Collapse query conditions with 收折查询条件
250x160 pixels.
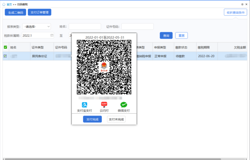click(x=236, y=12)
